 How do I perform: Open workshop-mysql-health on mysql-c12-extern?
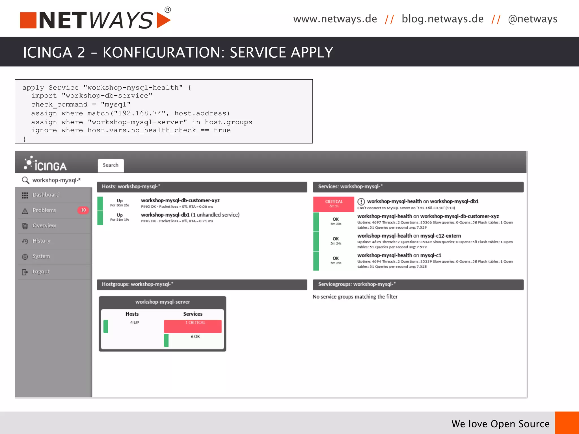[409, 236]
